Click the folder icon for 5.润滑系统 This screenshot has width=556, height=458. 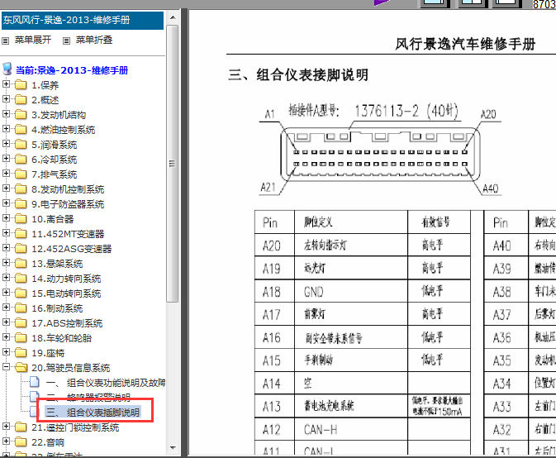coord(21,145)
